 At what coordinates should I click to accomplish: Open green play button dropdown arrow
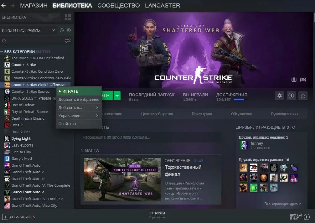(x=117, y=96)
